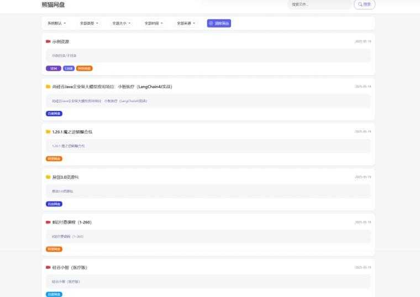Click the folder icon beside the LangChain4j entry
This screenshot has width=420, height=297.
48,87
